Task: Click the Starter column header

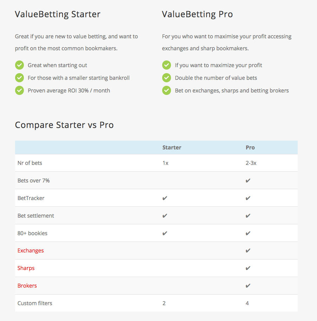Action: [x=172, y=147]
